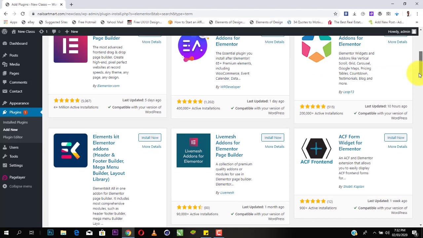423x238 pixels.
Task: Open the Livemesh author link
Action: coord(227,193)
